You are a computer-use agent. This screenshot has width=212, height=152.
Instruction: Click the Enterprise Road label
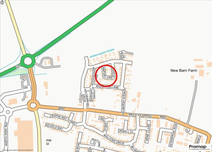click(173, 135)
